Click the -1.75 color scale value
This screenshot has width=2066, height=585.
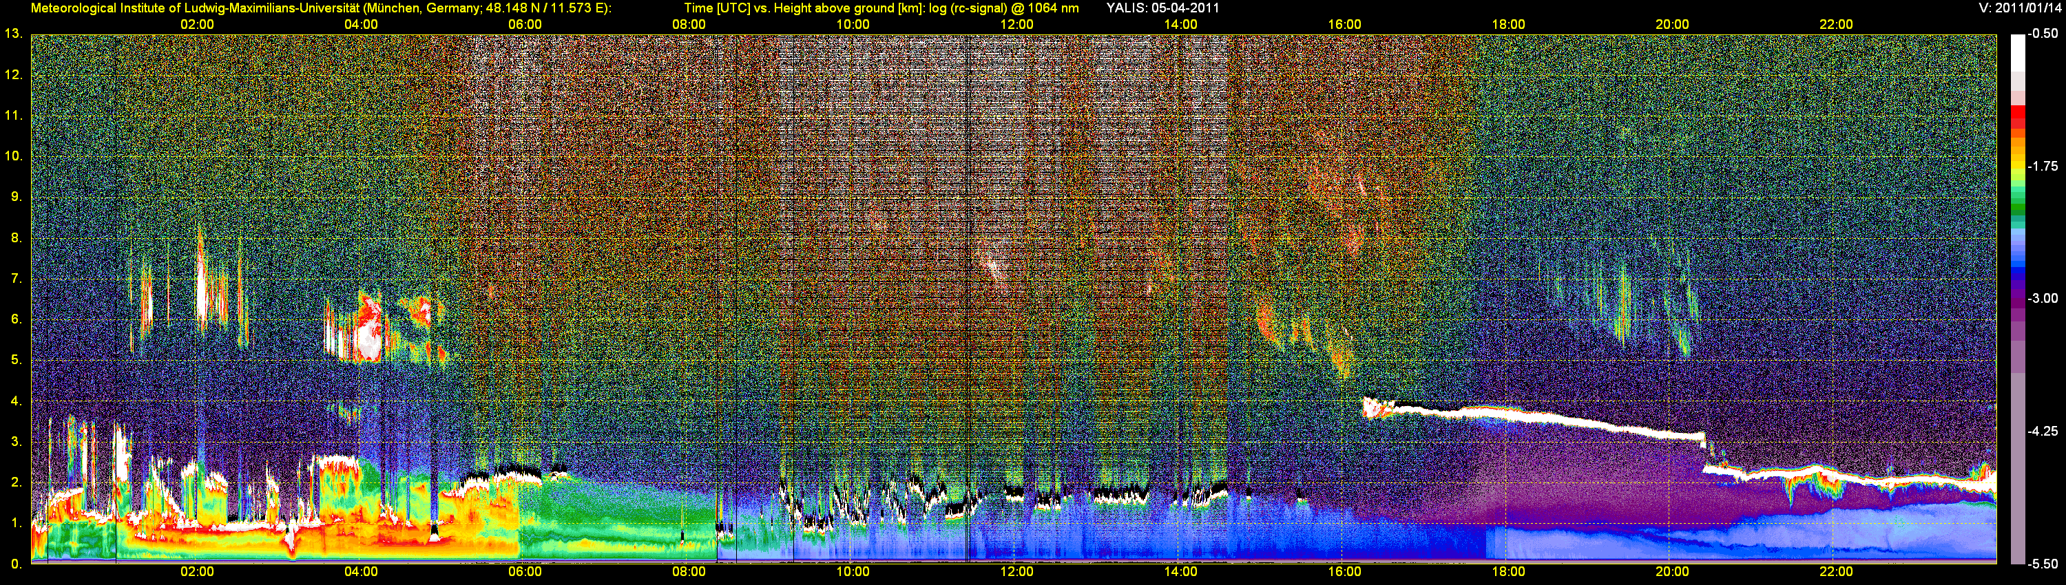(x=2043, y=166)
